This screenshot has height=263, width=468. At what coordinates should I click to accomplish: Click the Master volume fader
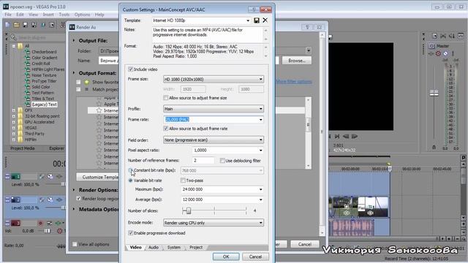pyautogui.click(x=434, y=93)
